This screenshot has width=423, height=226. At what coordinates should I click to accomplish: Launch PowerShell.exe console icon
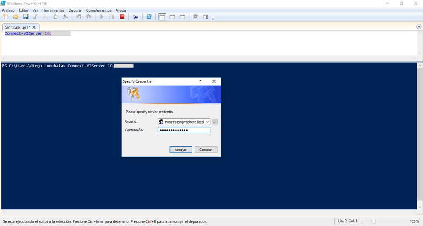[149, 17]
